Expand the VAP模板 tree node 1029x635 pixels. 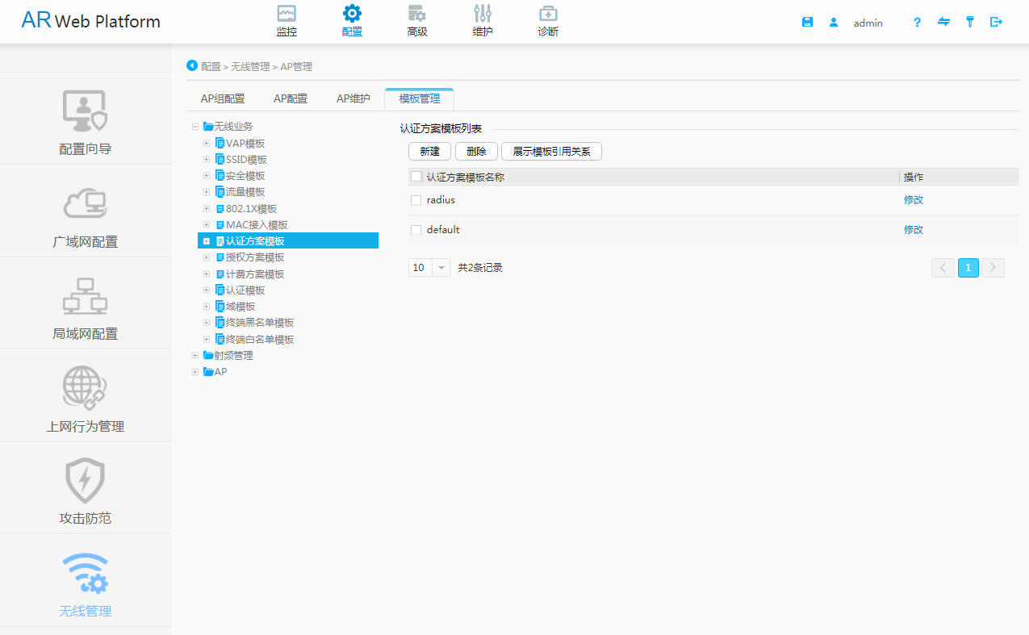(x=206, y=142)
